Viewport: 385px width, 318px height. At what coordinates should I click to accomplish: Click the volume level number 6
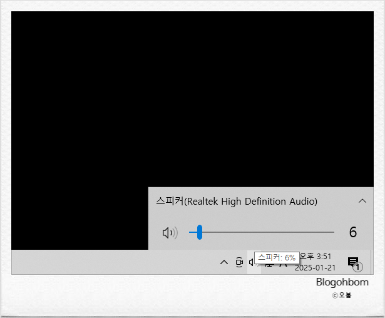coord(353,232)
